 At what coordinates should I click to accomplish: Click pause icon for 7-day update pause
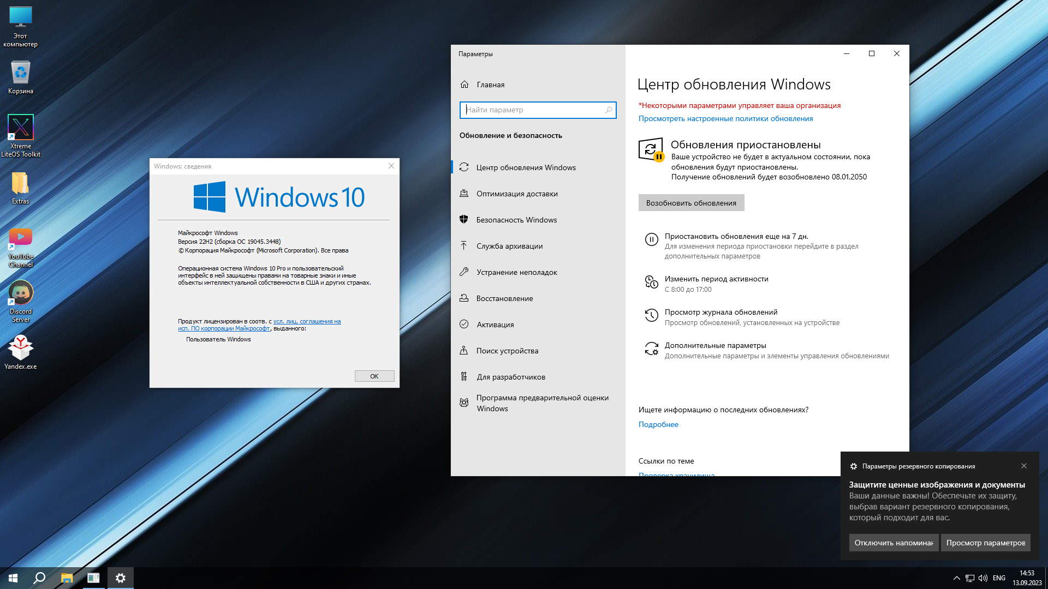(x=651, y=239)
